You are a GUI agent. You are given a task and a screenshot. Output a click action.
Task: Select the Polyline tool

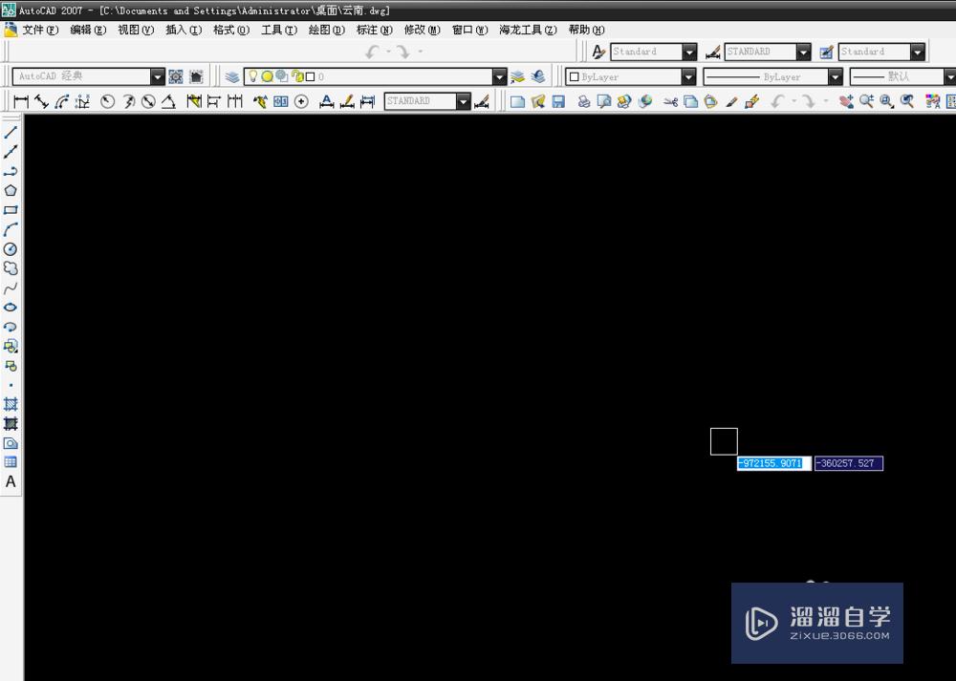click(x=11, y=172)
